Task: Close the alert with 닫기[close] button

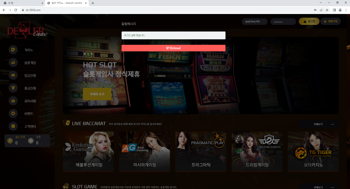Action: click(174, 48)
